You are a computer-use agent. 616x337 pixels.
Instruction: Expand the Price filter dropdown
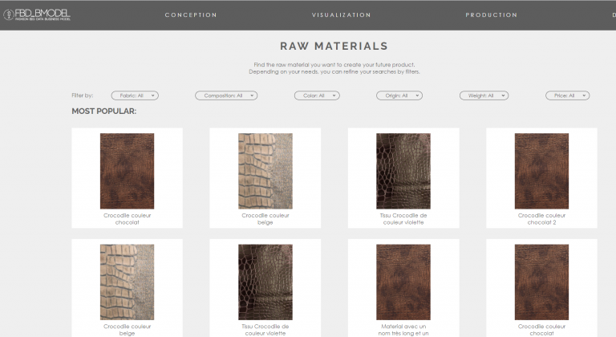567,95
